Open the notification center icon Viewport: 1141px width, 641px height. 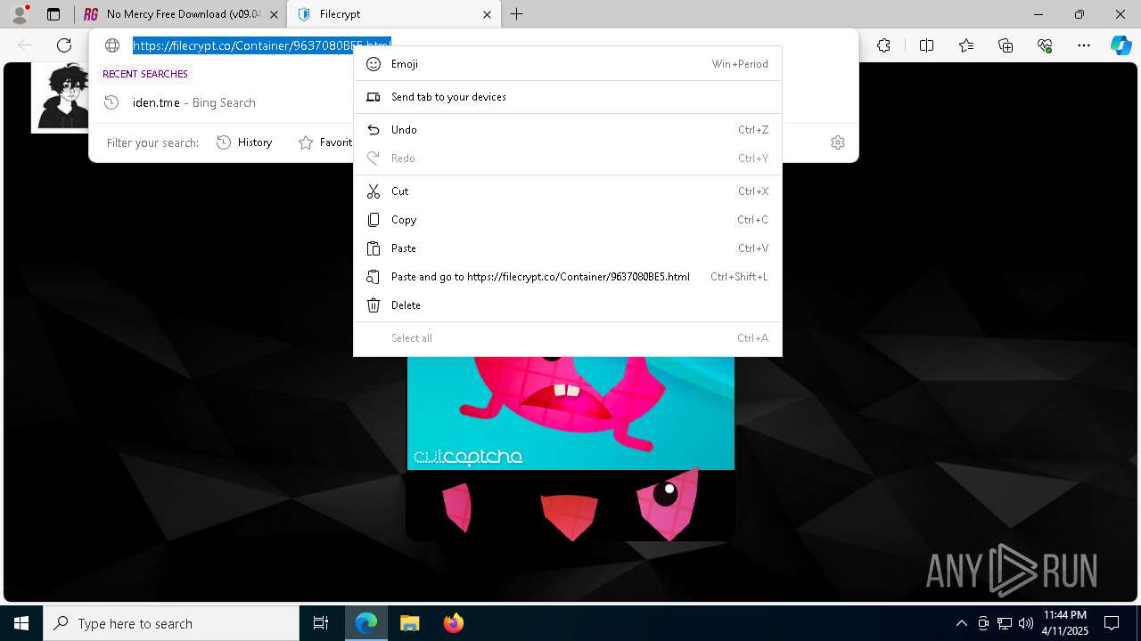click(1112, 623)
